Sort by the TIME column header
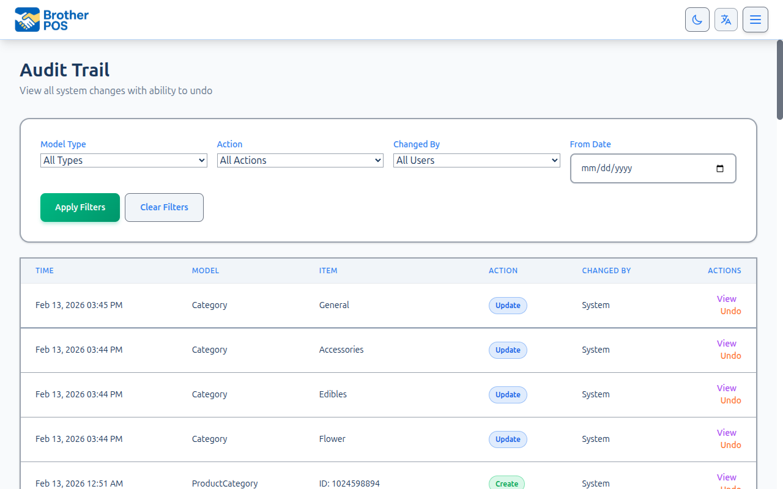This screenshot has height=489, width=783. tap(44, 270)
